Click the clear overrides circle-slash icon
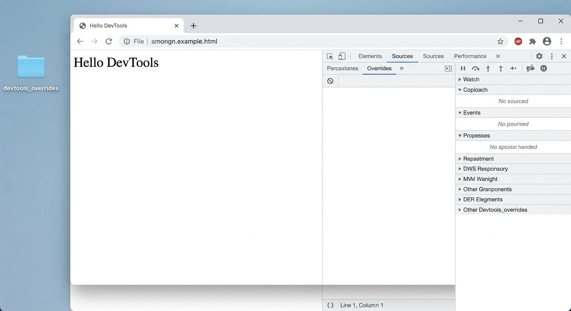The height and width of the screenshot is (311, 571). (330, 81)
